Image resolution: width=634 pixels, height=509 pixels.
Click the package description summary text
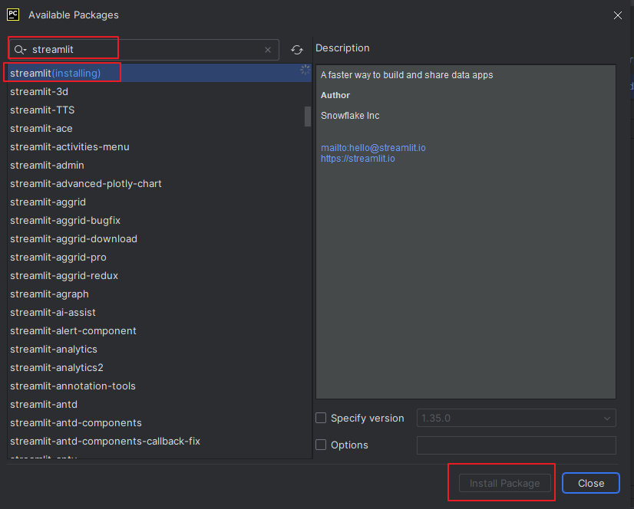[x=407, y=74]
